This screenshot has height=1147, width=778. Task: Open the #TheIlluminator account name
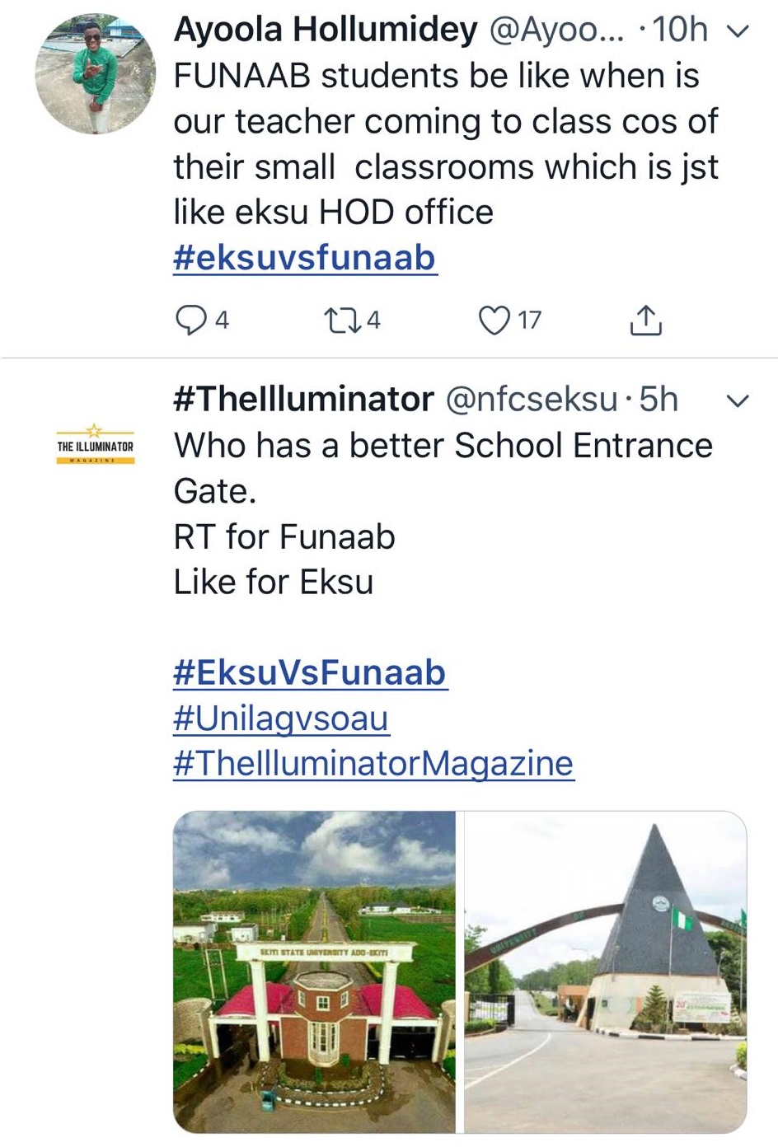click(303, 400)
